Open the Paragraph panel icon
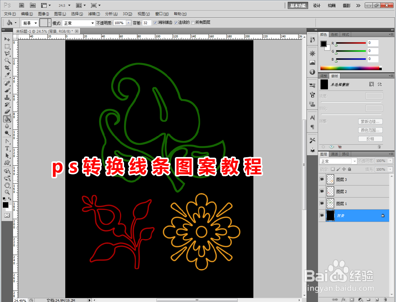This screenshot has height=302, width=396. click(312, 127)
